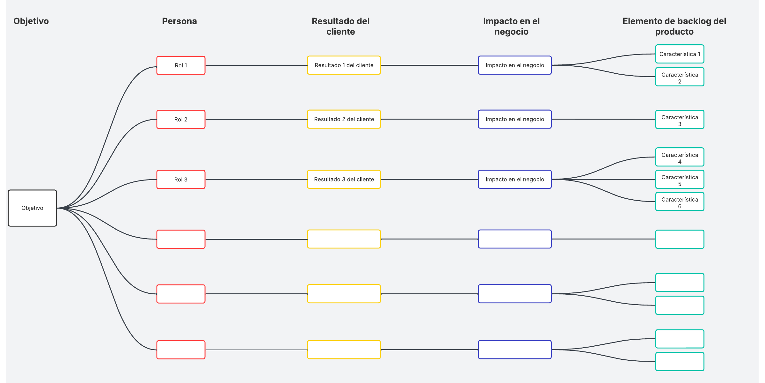The height and width of the screenshot is (383, 765).
Task: Select the Característica 1 backlog box
Action: click(680, 54)
